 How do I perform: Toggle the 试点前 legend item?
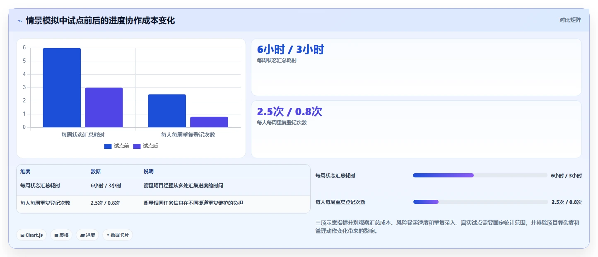pyautogui.click(x=116, y=146)
